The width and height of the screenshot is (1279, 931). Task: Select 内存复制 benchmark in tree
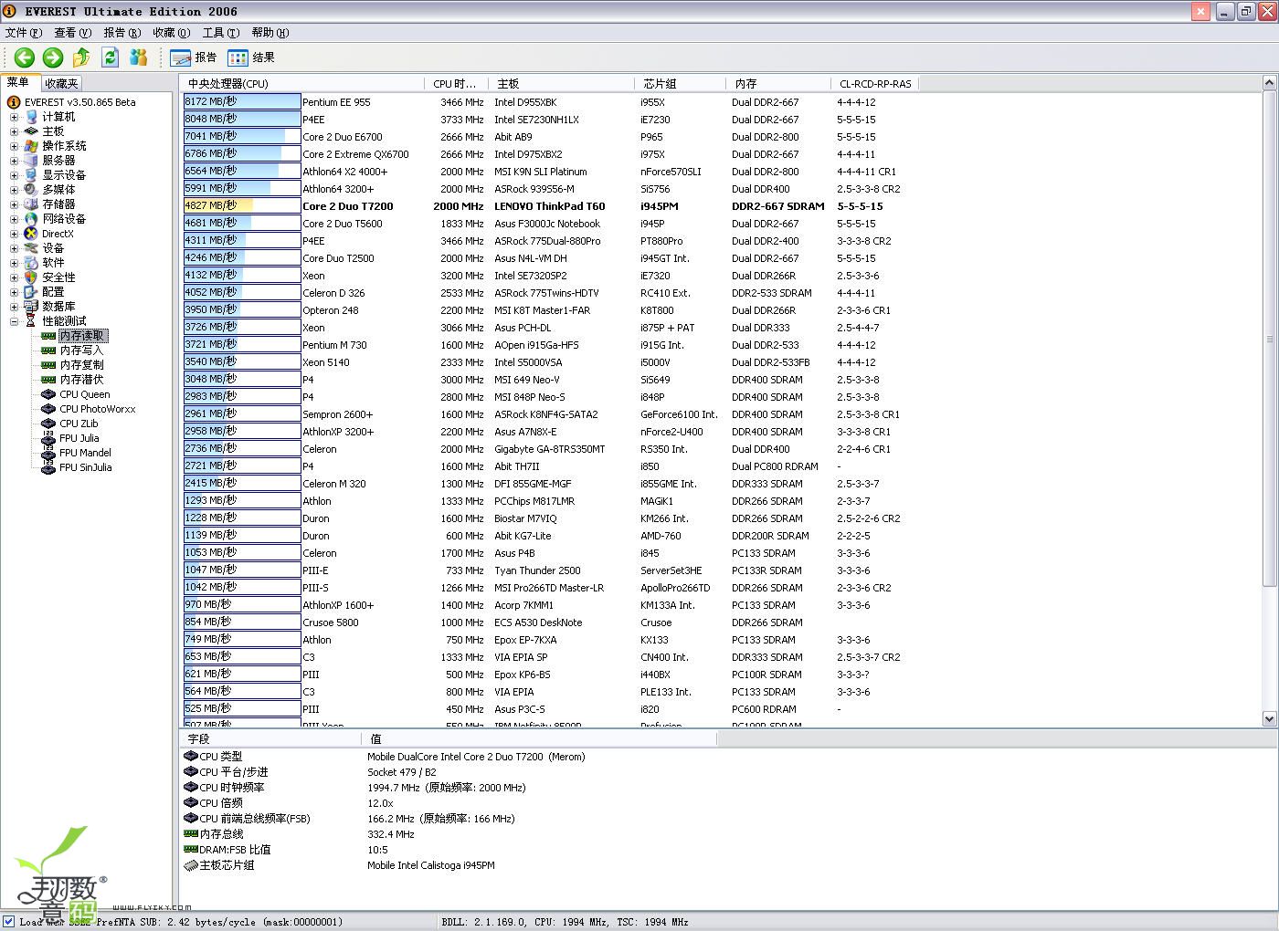click(82, 365)
